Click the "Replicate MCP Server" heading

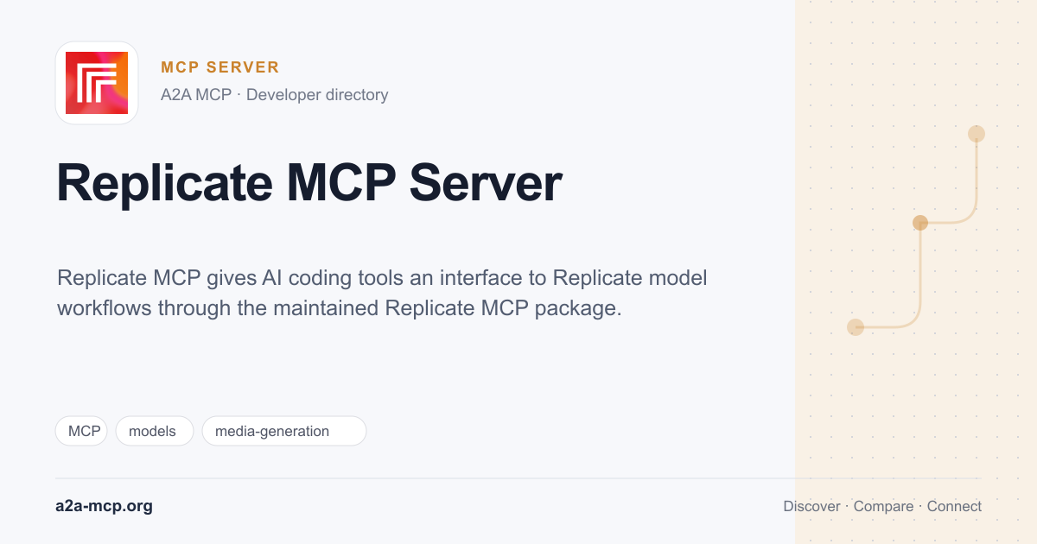click(309, 183)
